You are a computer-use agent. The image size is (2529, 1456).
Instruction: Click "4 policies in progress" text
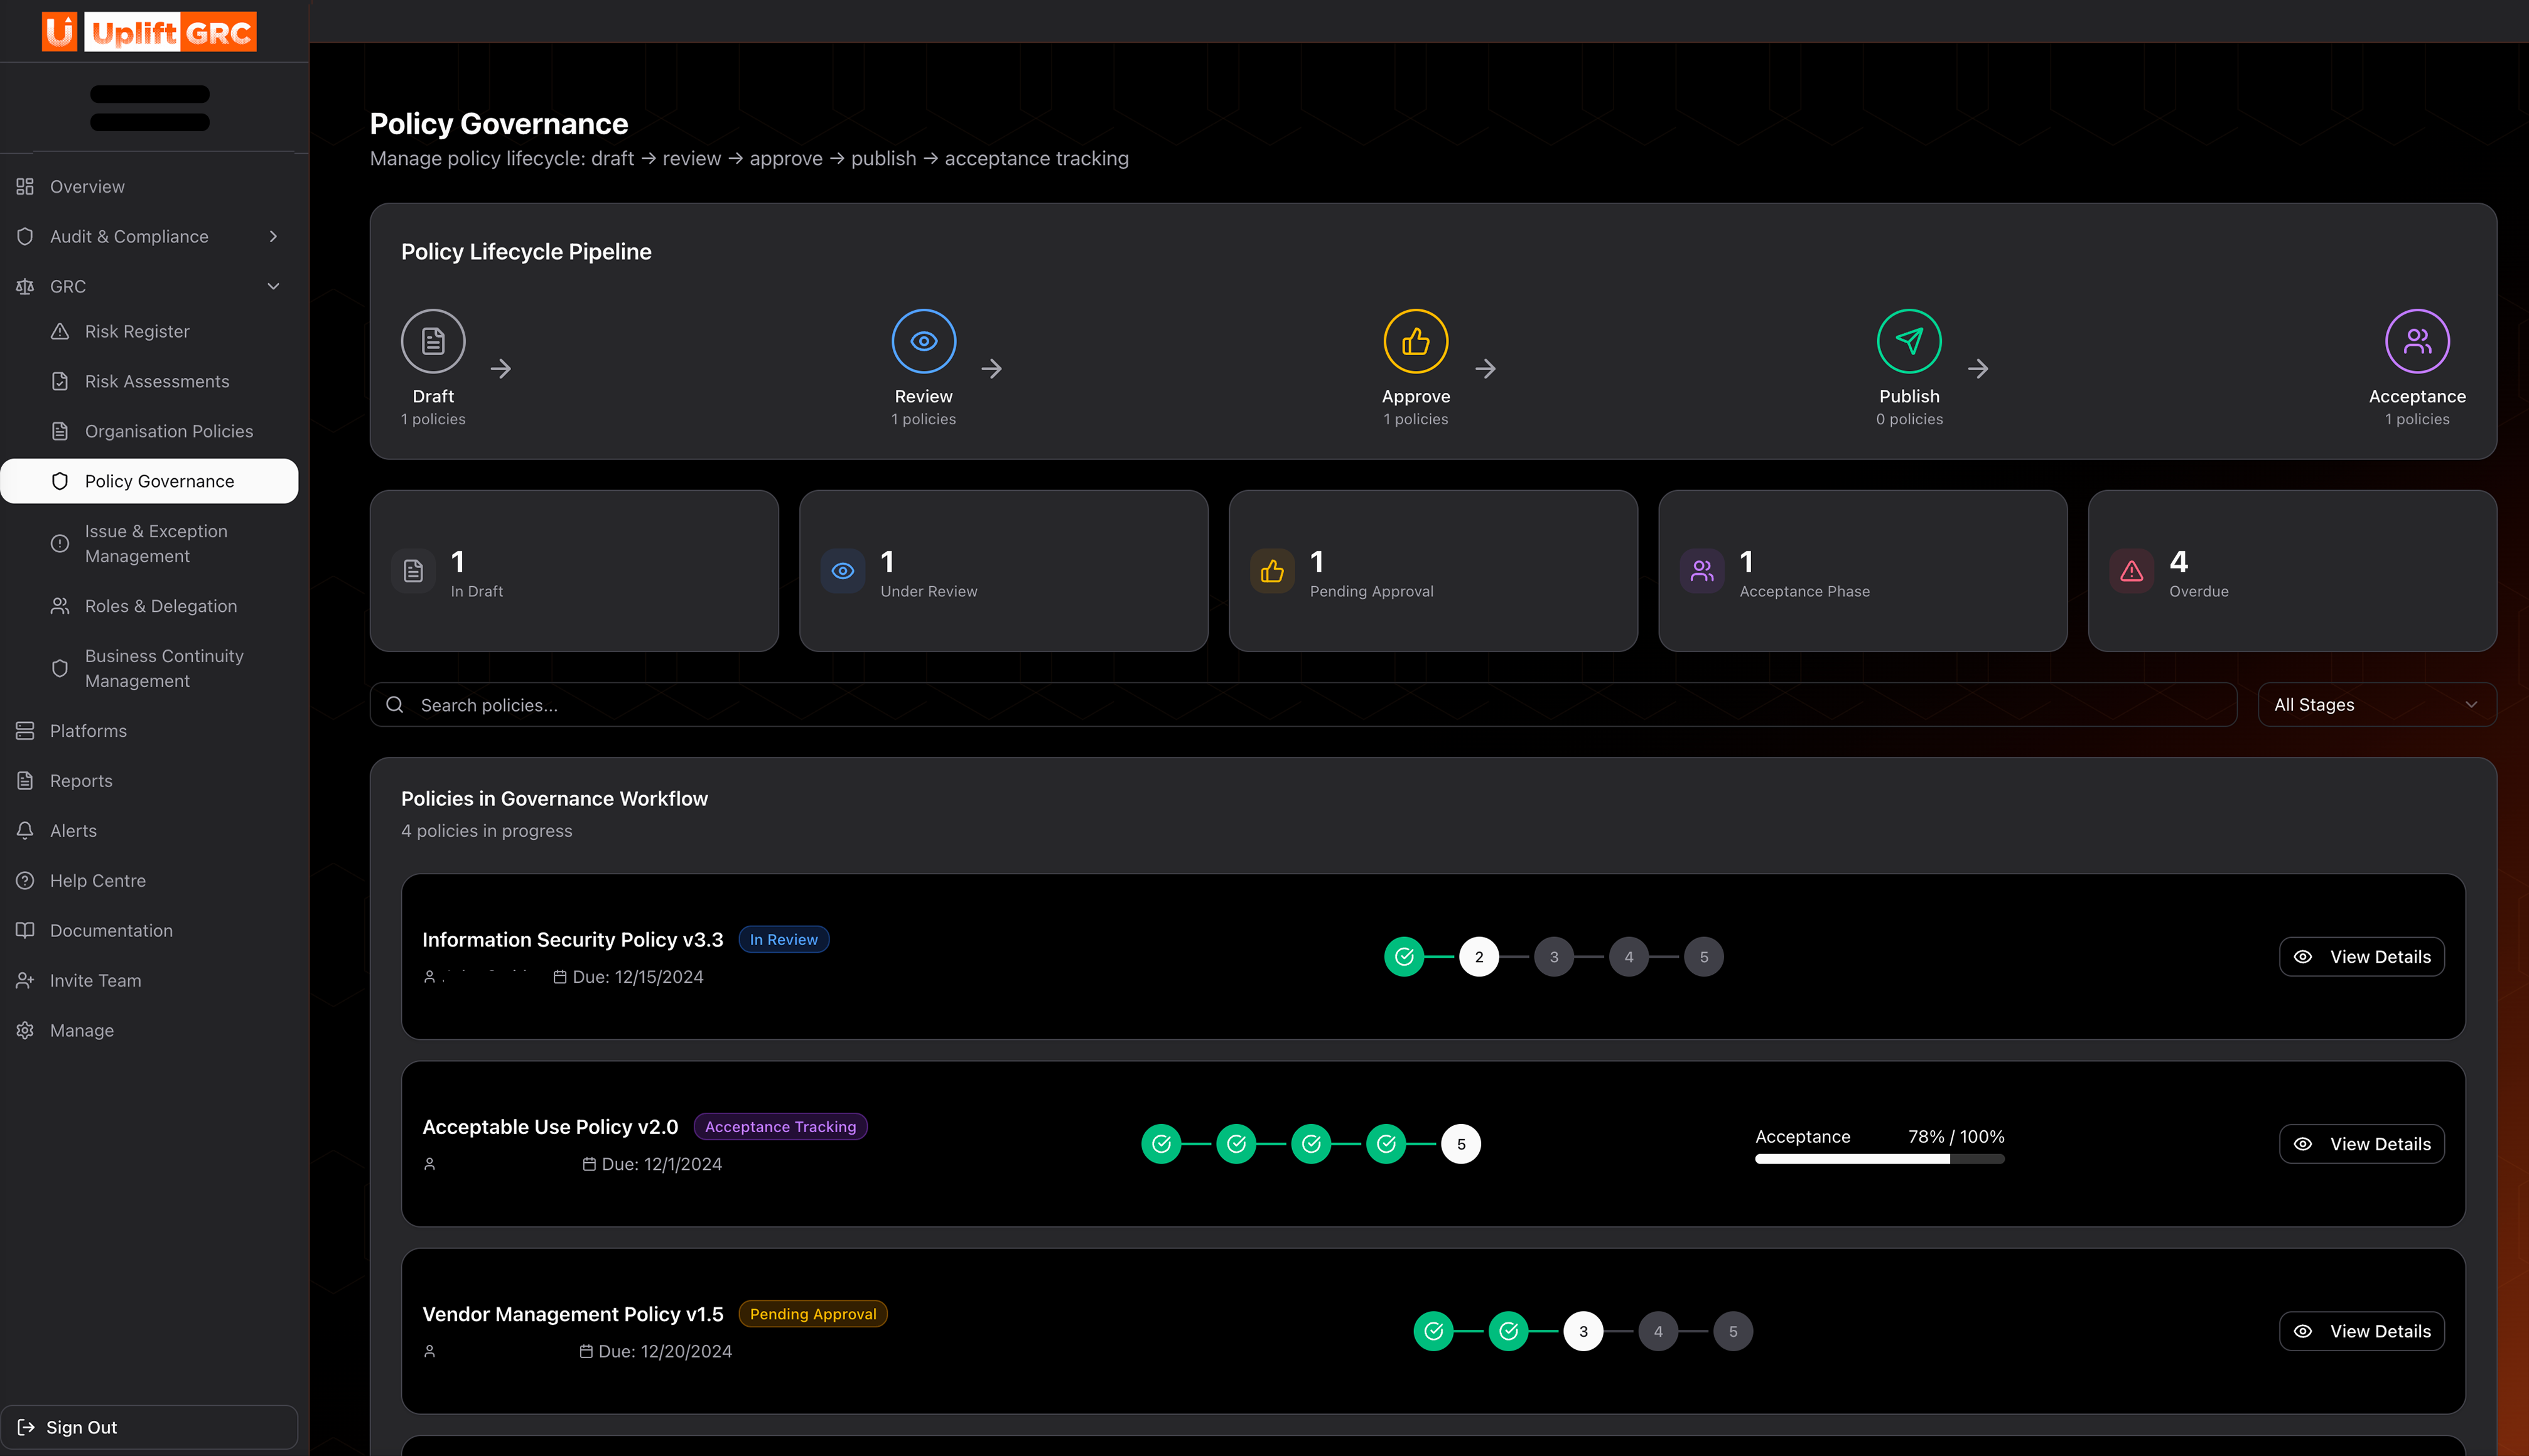pos(486,831)
